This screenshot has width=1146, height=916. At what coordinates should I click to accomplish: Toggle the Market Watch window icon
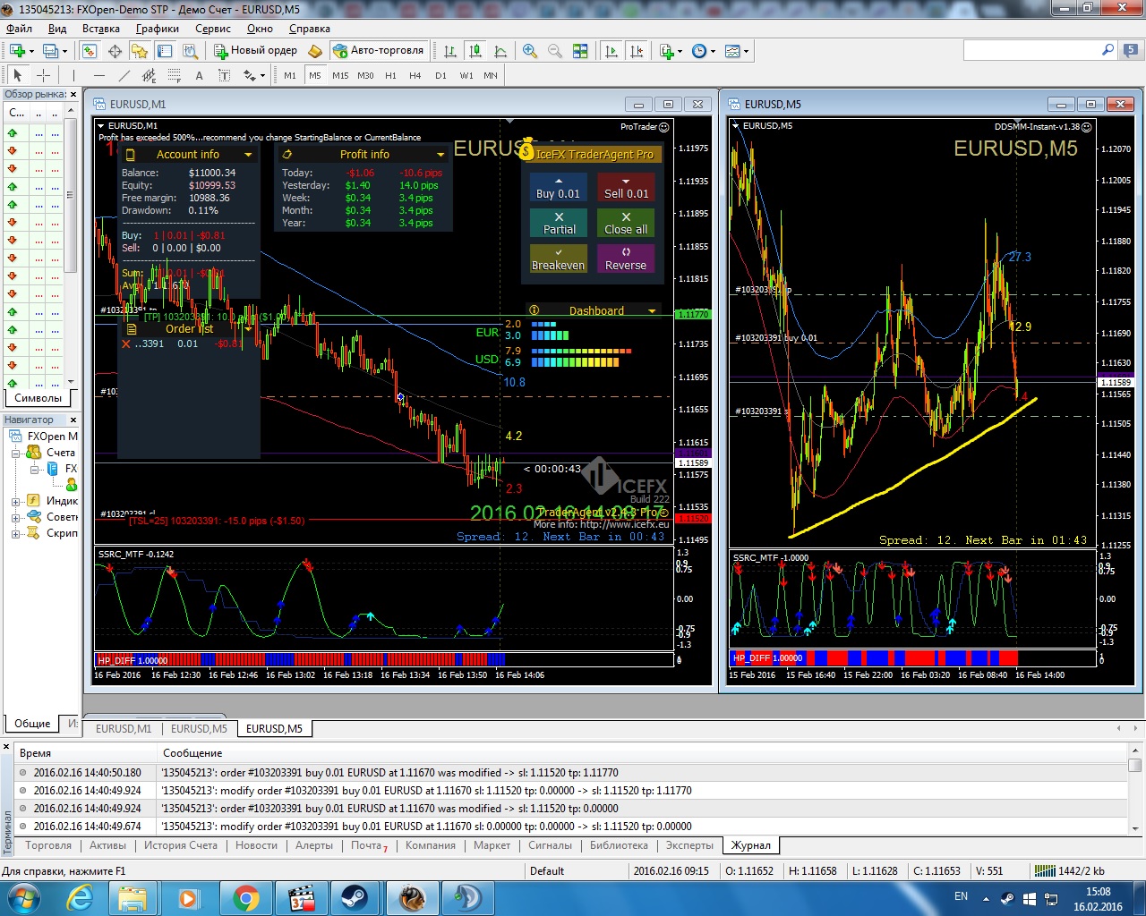90,51
